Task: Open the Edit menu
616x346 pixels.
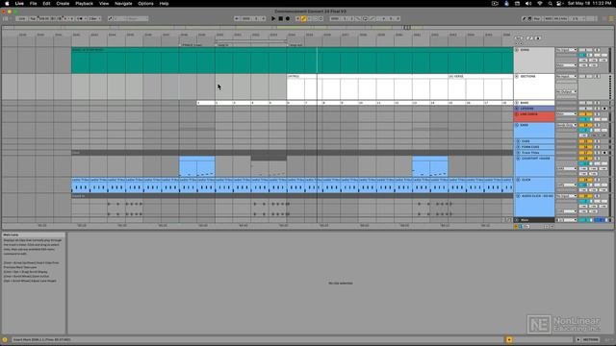Action: click(46, 4)
